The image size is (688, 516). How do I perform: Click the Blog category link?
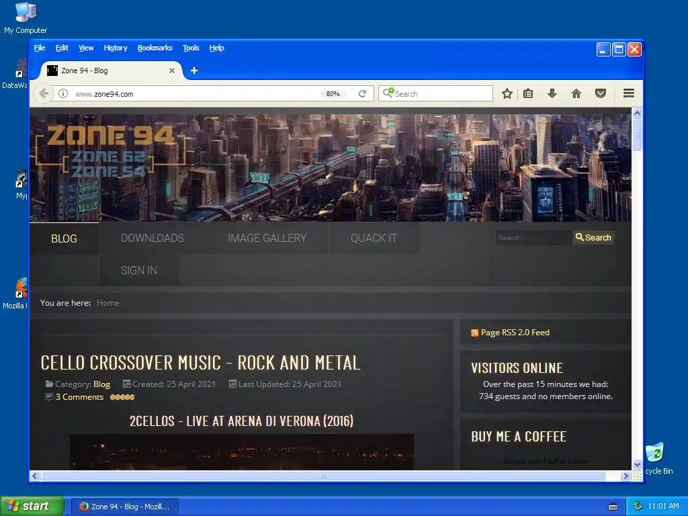tap(102, 384)
